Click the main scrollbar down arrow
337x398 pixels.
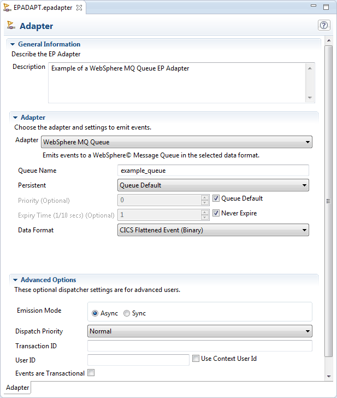tap(329, 377)
